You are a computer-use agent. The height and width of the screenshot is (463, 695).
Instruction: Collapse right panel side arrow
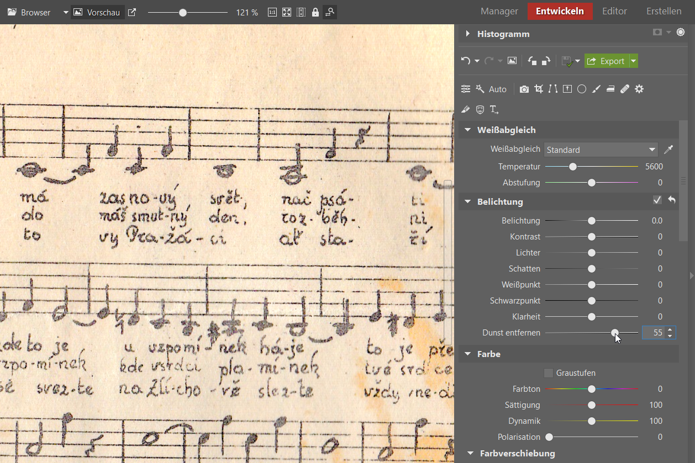coord(692,275)
